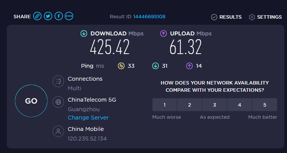Click the globe icon beside ChinaTelecom 5G
The image size is (287, 153).
tap(58, 102)
